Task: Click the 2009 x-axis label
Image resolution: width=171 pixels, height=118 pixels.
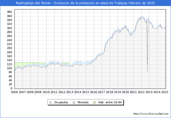Action: 38,92
